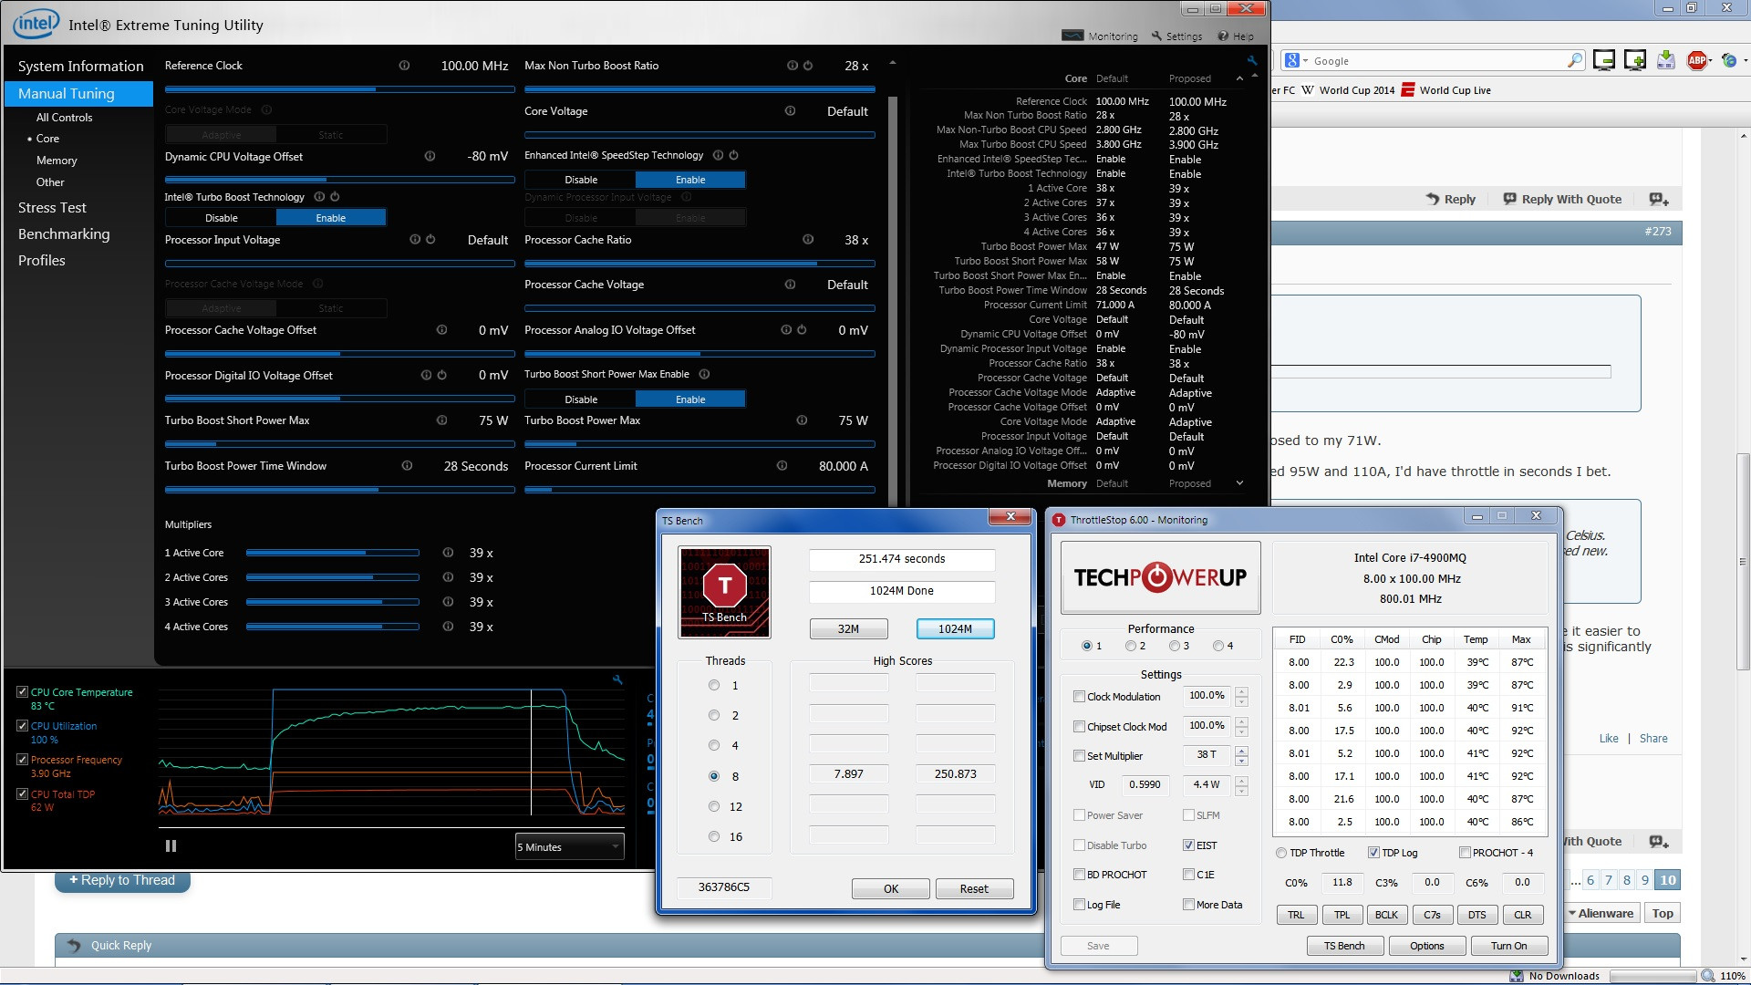Screen dimensions: 1751x985
Task: Open Alienware forum dropdown
Action: 1601,914
